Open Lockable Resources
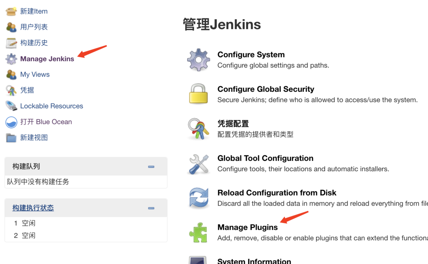The width and height of the screenshot is (428, 264). pos(51,106)
